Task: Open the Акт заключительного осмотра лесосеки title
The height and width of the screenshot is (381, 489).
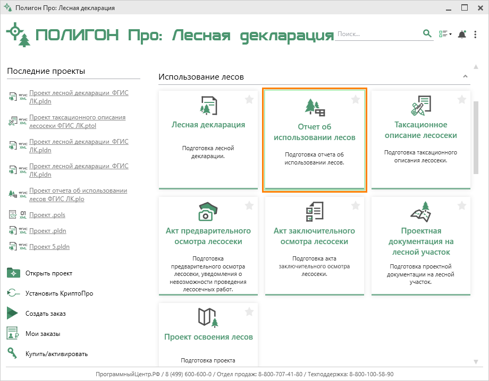Action: (314, 236)
